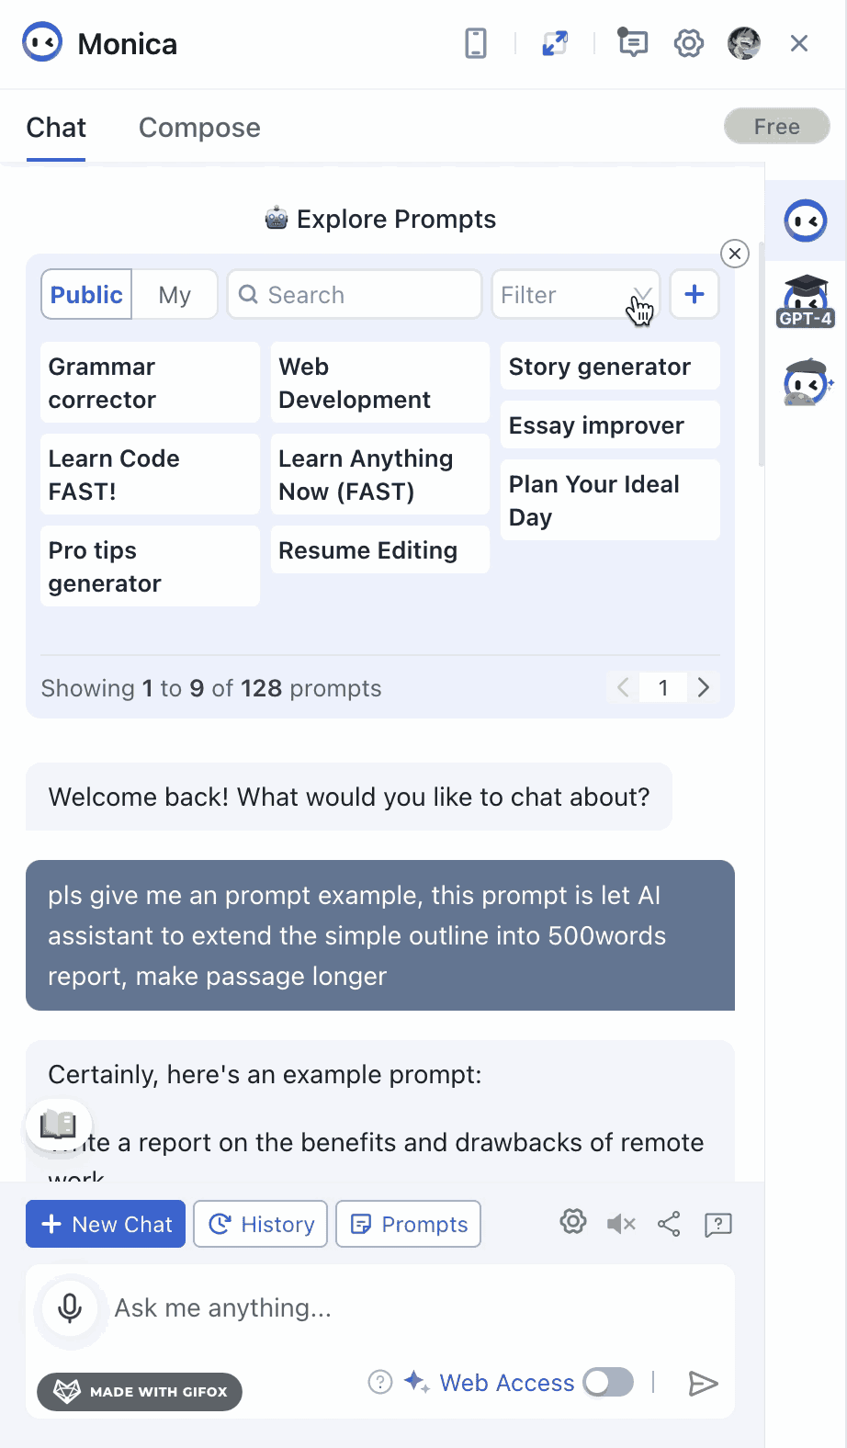The width and height of the screenshot is (847, 1448).
Task: Click the add new prompt plus button
Action: pos(695,295)
